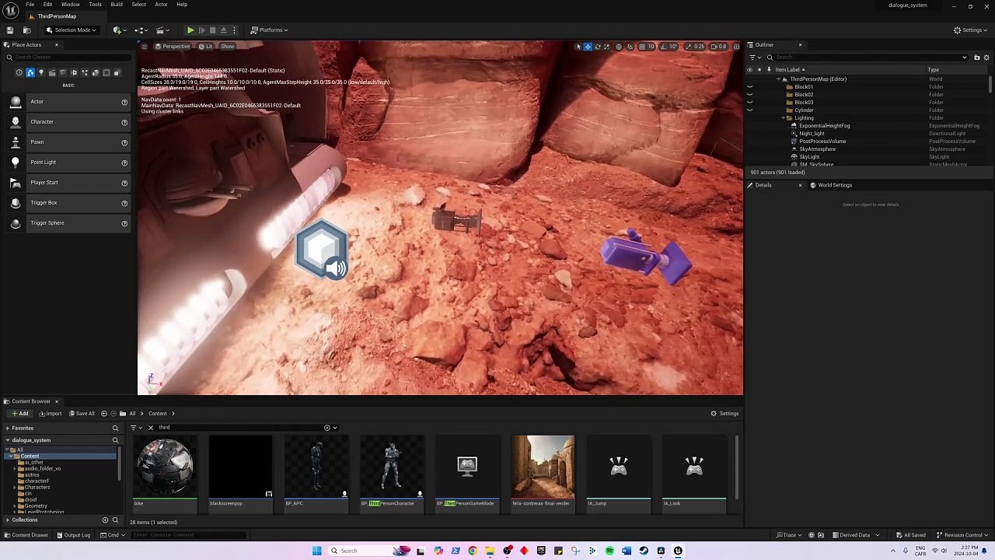Open the Outliner filter dropdown
Viewport: 995px width, 560px height.
coord(755,58)
